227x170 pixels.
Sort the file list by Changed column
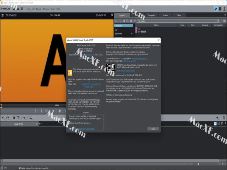click(x=205, y=25)
